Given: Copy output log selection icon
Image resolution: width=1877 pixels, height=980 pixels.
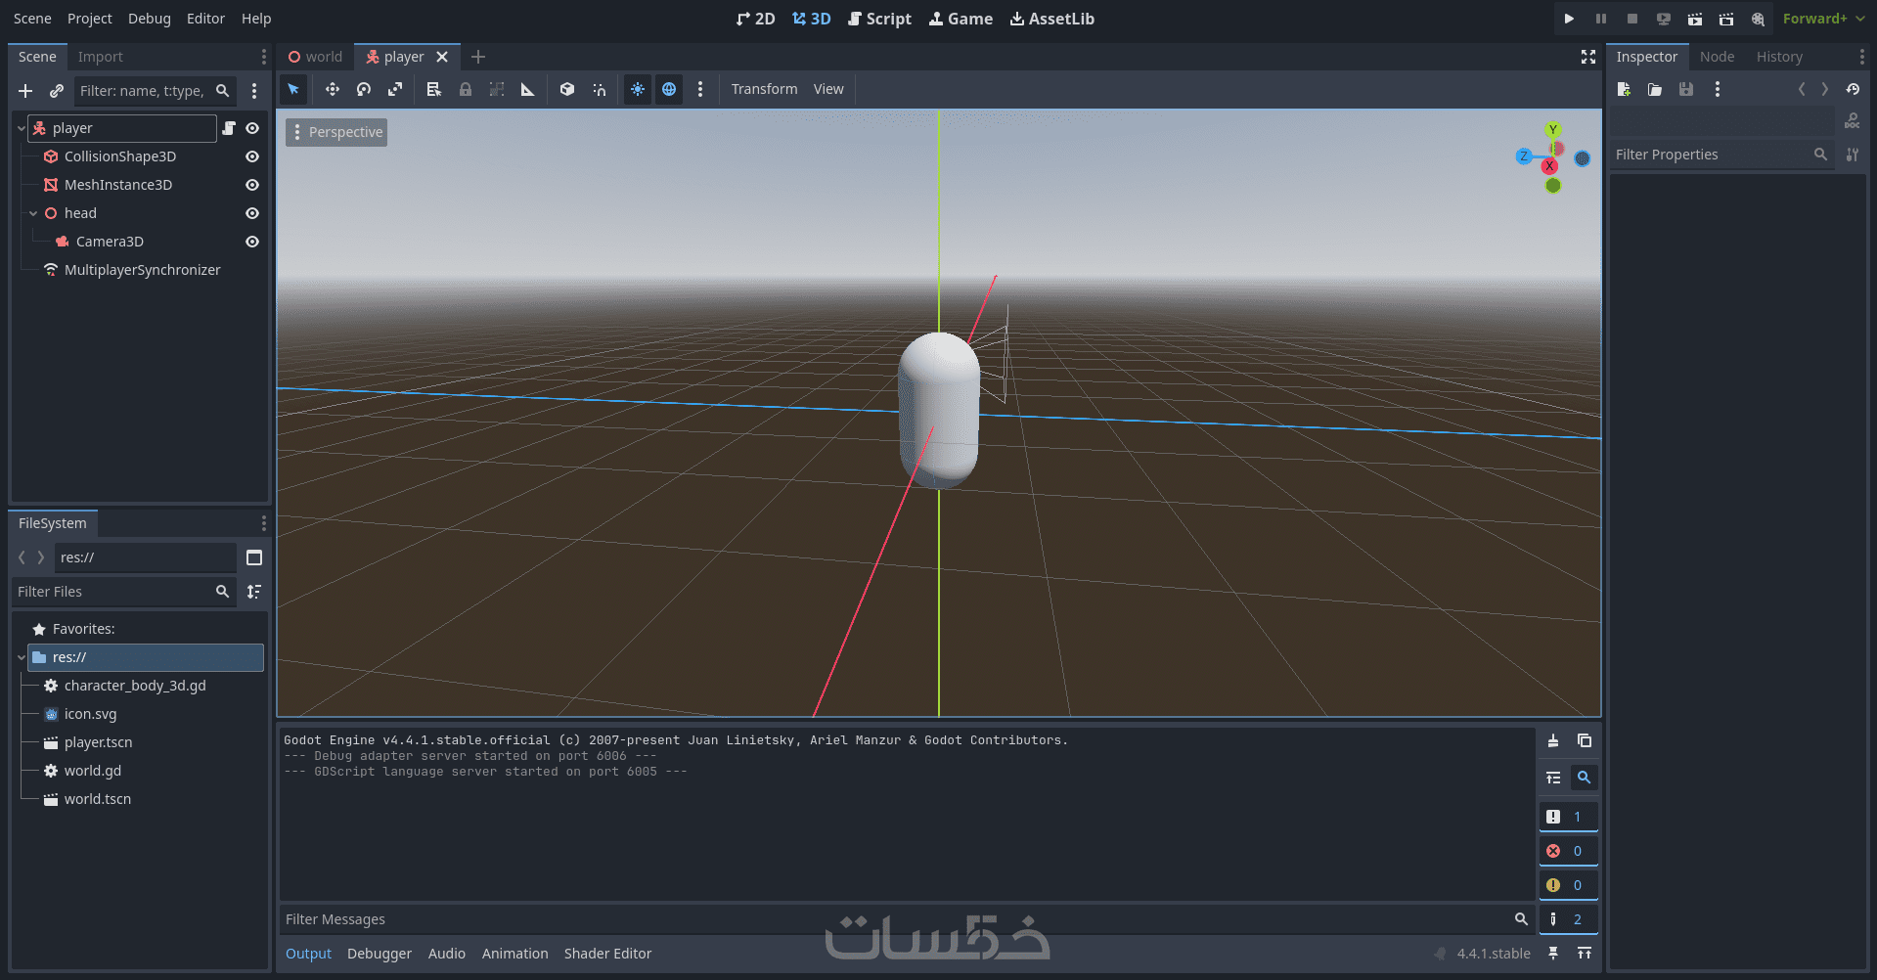Looking at the screenshot, I should coord(1585,741).
